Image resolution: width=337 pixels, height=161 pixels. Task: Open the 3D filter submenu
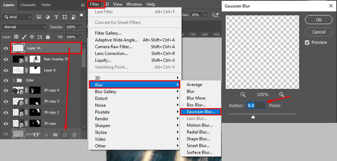point(135,78)
